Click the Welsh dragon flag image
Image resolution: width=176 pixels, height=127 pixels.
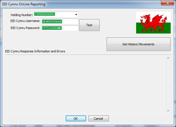[153, 23]
